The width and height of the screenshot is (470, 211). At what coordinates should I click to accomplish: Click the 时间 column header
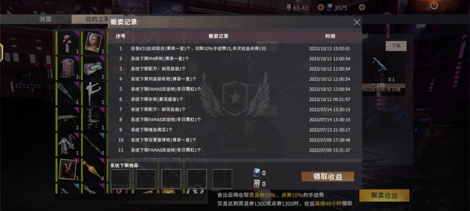[330, 36]
